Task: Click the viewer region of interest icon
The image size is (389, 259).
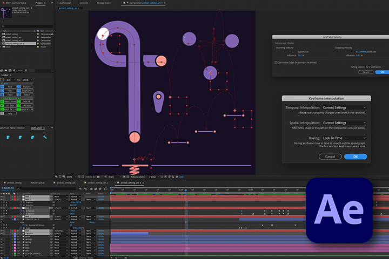Action: (x=124, y=177)
